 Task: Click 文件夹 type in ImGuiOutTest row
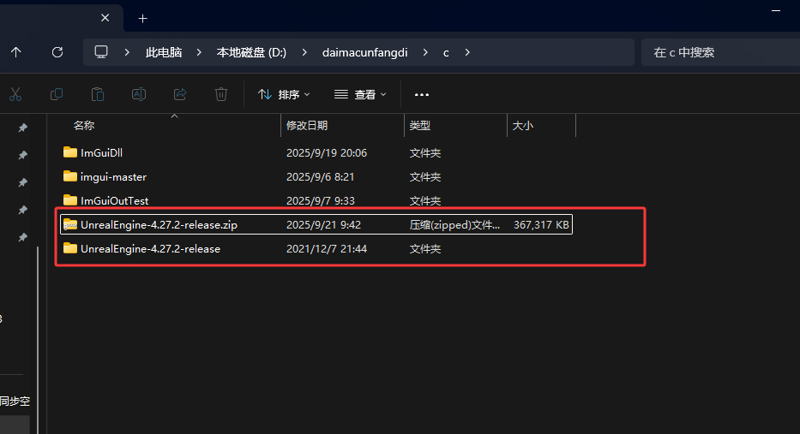[x=425, y=200]
